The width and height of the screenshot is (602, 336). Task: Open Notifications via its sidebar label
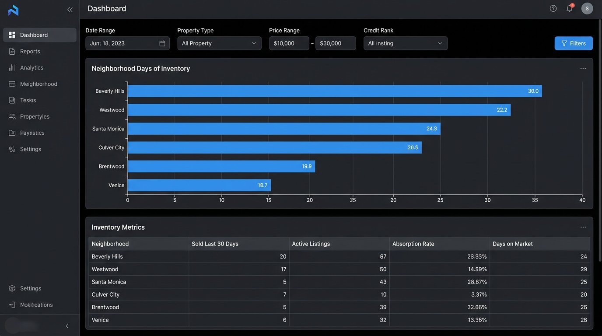click(37, 305)
